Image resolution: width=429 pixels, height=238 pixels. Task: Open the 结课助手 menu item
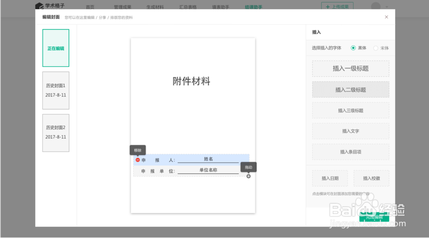click(x=254, y=7)
